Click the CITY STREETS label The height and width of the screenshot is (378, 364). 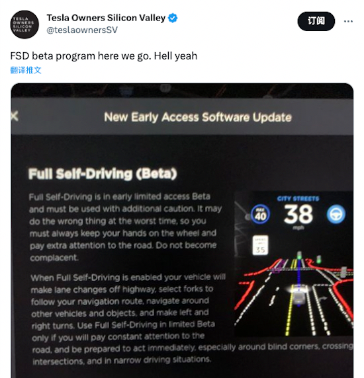click(x=298, y=199)
